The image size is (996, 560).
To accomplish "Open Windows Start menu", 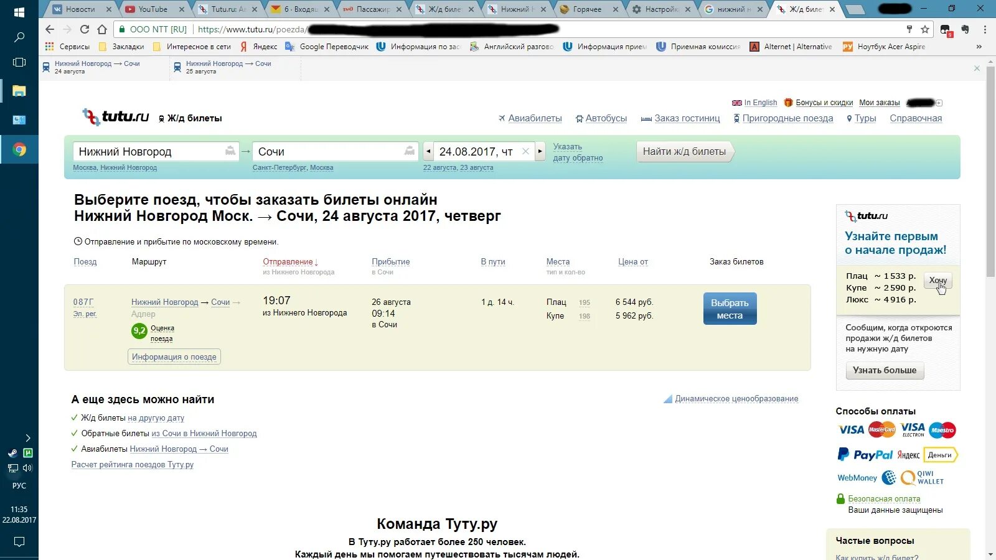I will 19,12.
